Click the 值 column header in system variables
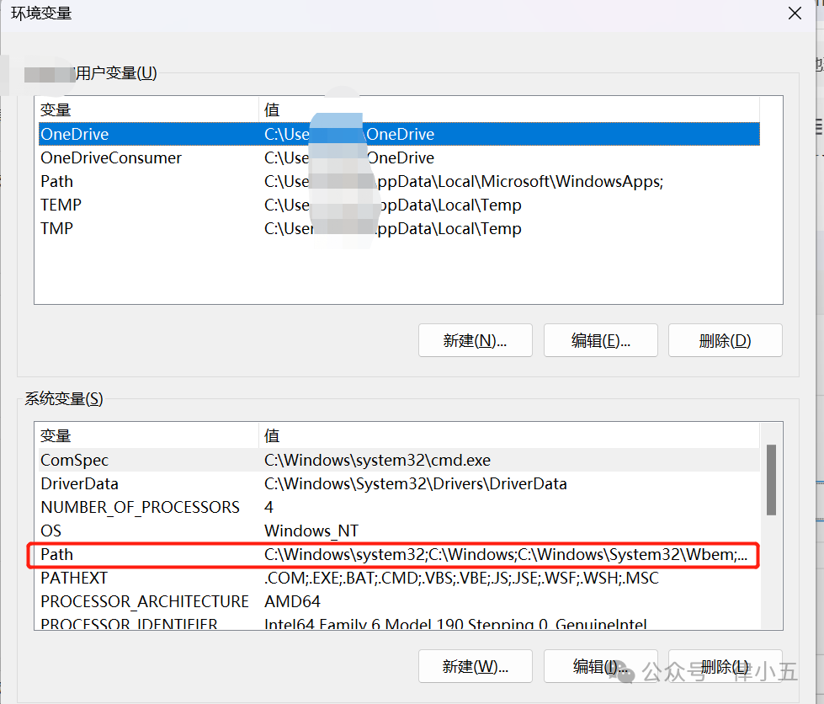 point(509,436)
